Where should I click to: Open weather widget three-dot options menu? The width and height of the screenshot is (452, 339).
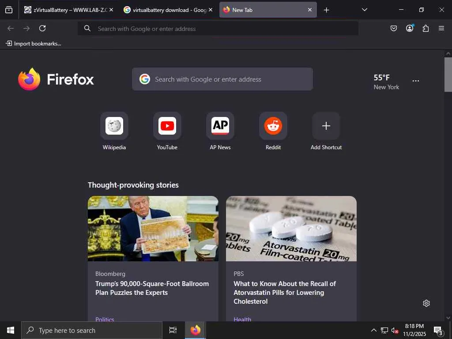point(416,81)
